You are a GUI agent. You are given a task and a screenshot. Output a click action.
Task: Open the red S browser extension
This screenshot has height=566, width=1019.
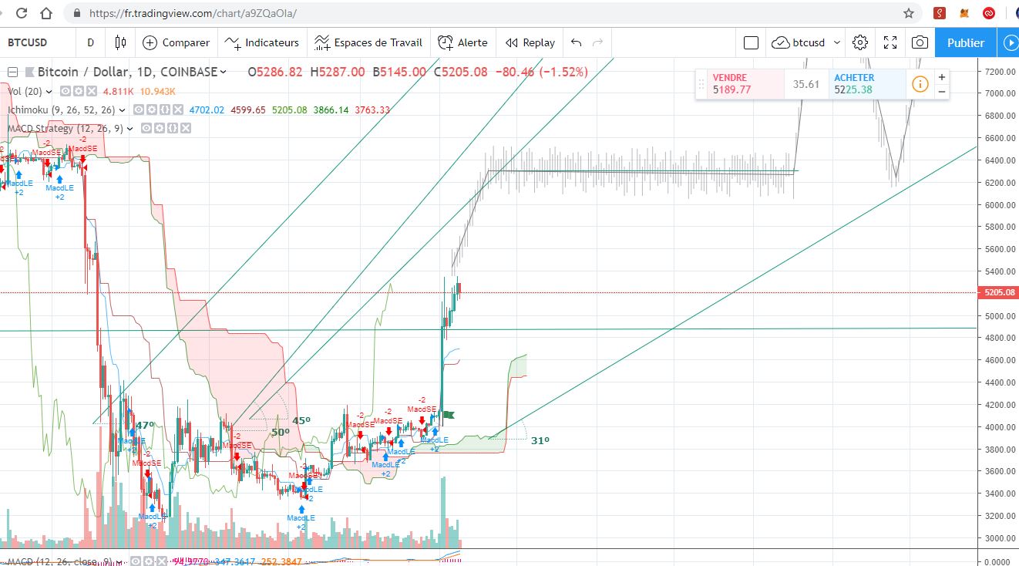pyautogui.click(x=940, y=13)
